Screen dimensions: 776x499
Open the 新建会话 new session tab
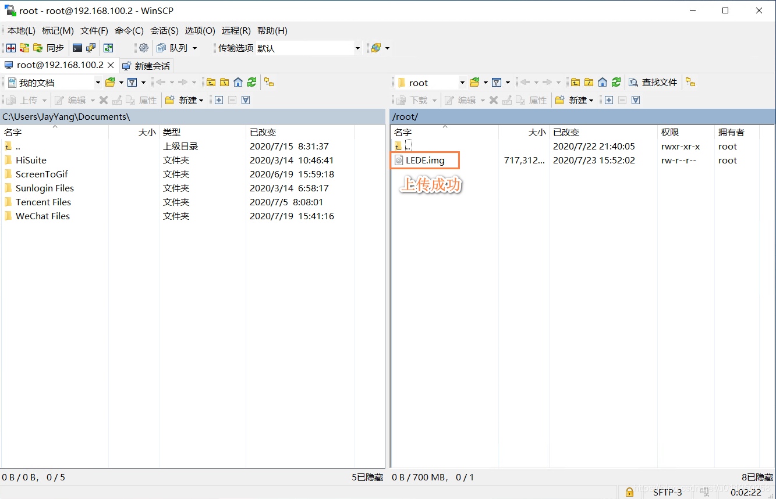147,66
